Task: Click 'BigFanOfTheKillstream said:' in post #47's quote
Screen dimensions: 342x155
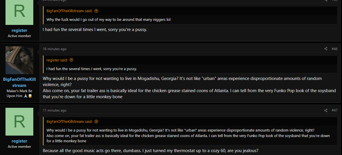Action: tap(70, 122)
